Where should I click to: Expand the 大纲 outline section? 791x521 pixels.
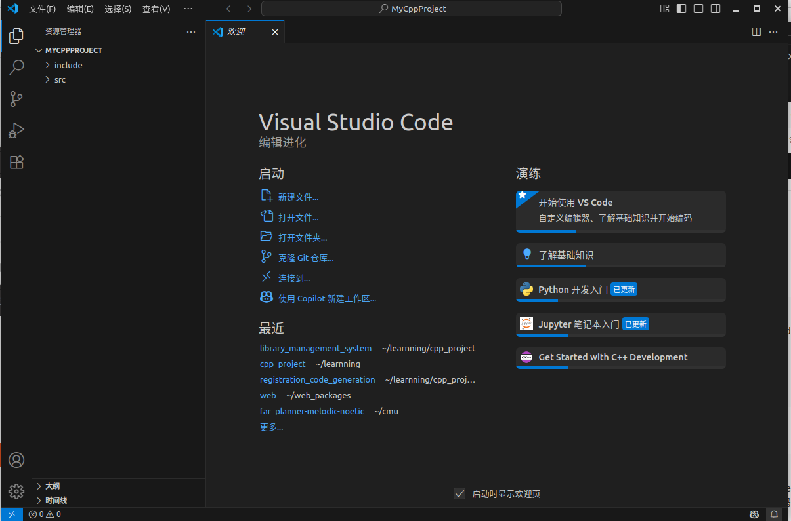(x=53, y=486)
